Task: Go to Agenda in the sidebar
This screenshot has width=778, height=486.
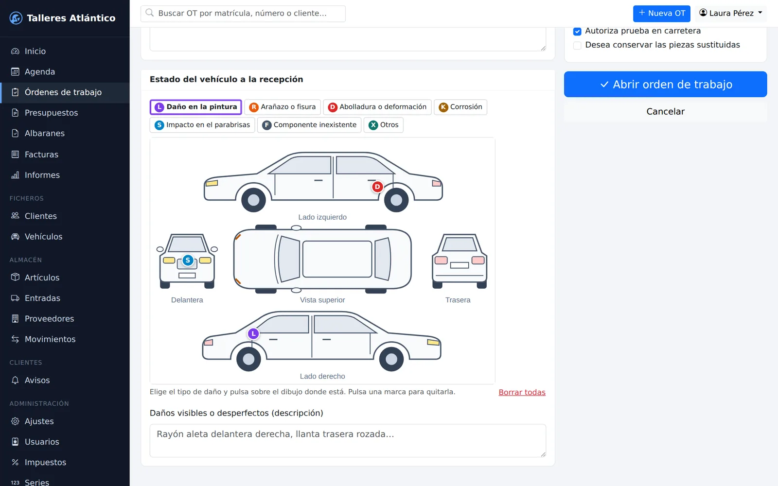Action: point(65,71)
